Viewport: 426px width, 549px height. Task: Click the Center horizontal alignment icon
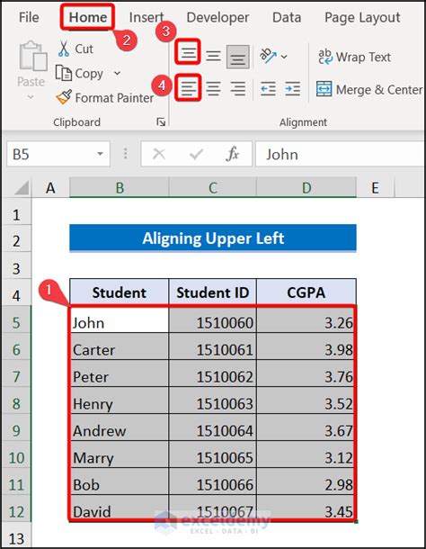[213, 88]
